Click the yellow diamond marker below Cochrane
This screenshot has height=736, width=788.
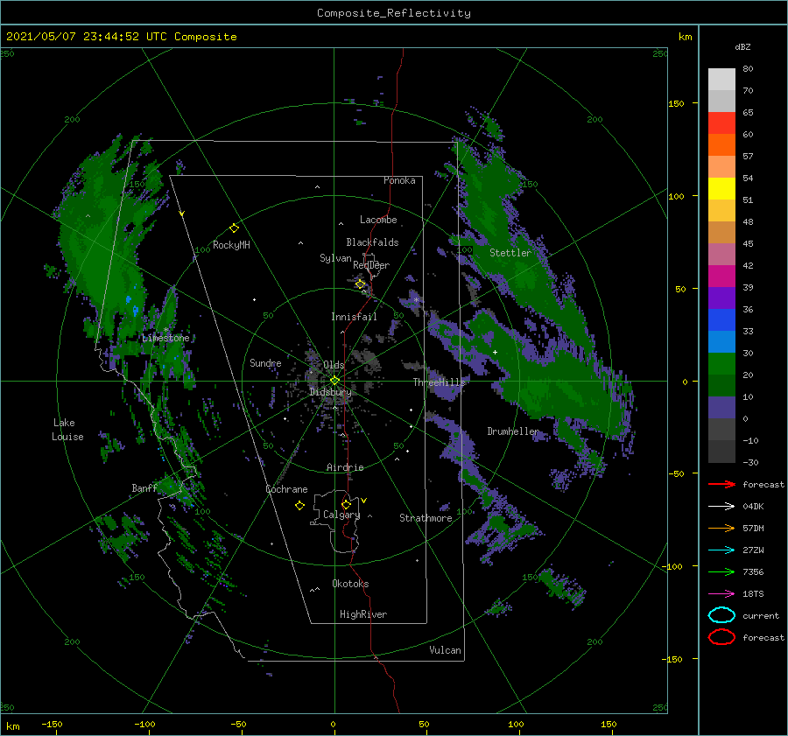pos(299,506)
